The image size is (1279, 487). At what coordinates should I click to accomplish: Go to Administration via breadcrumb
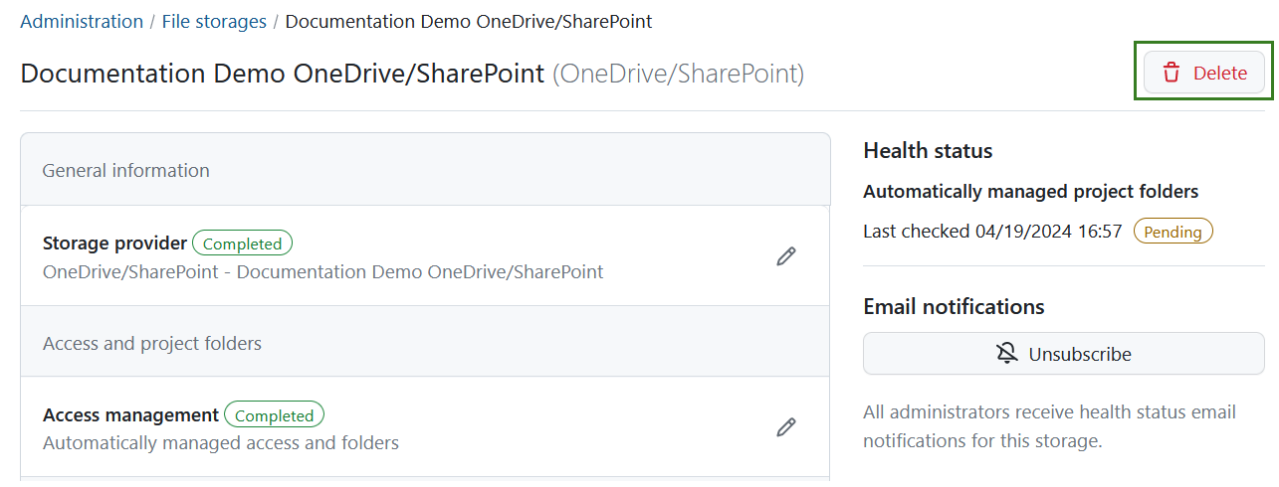82,21
